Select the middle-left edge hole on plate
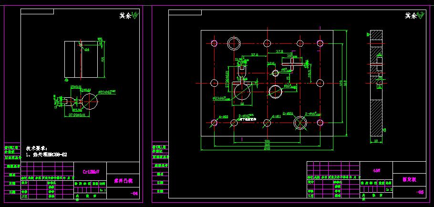 coord(214,83)
